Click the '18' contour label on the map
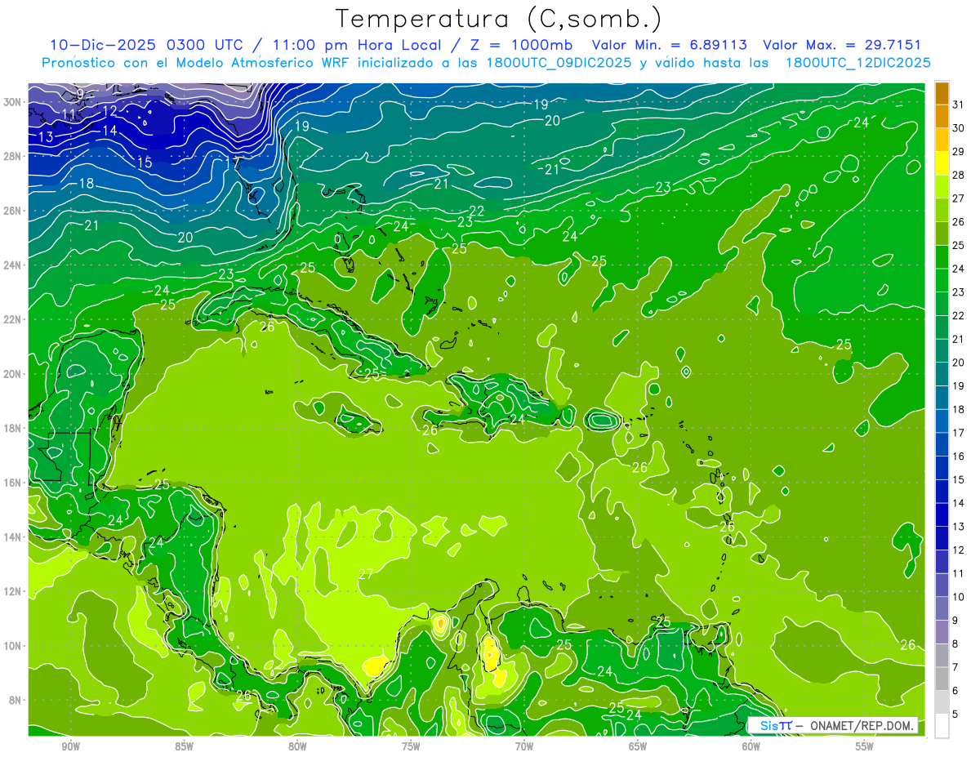Image resolution: width=980 pixels, height=757 pixels. pyautogui.click(x=86, y=184)
